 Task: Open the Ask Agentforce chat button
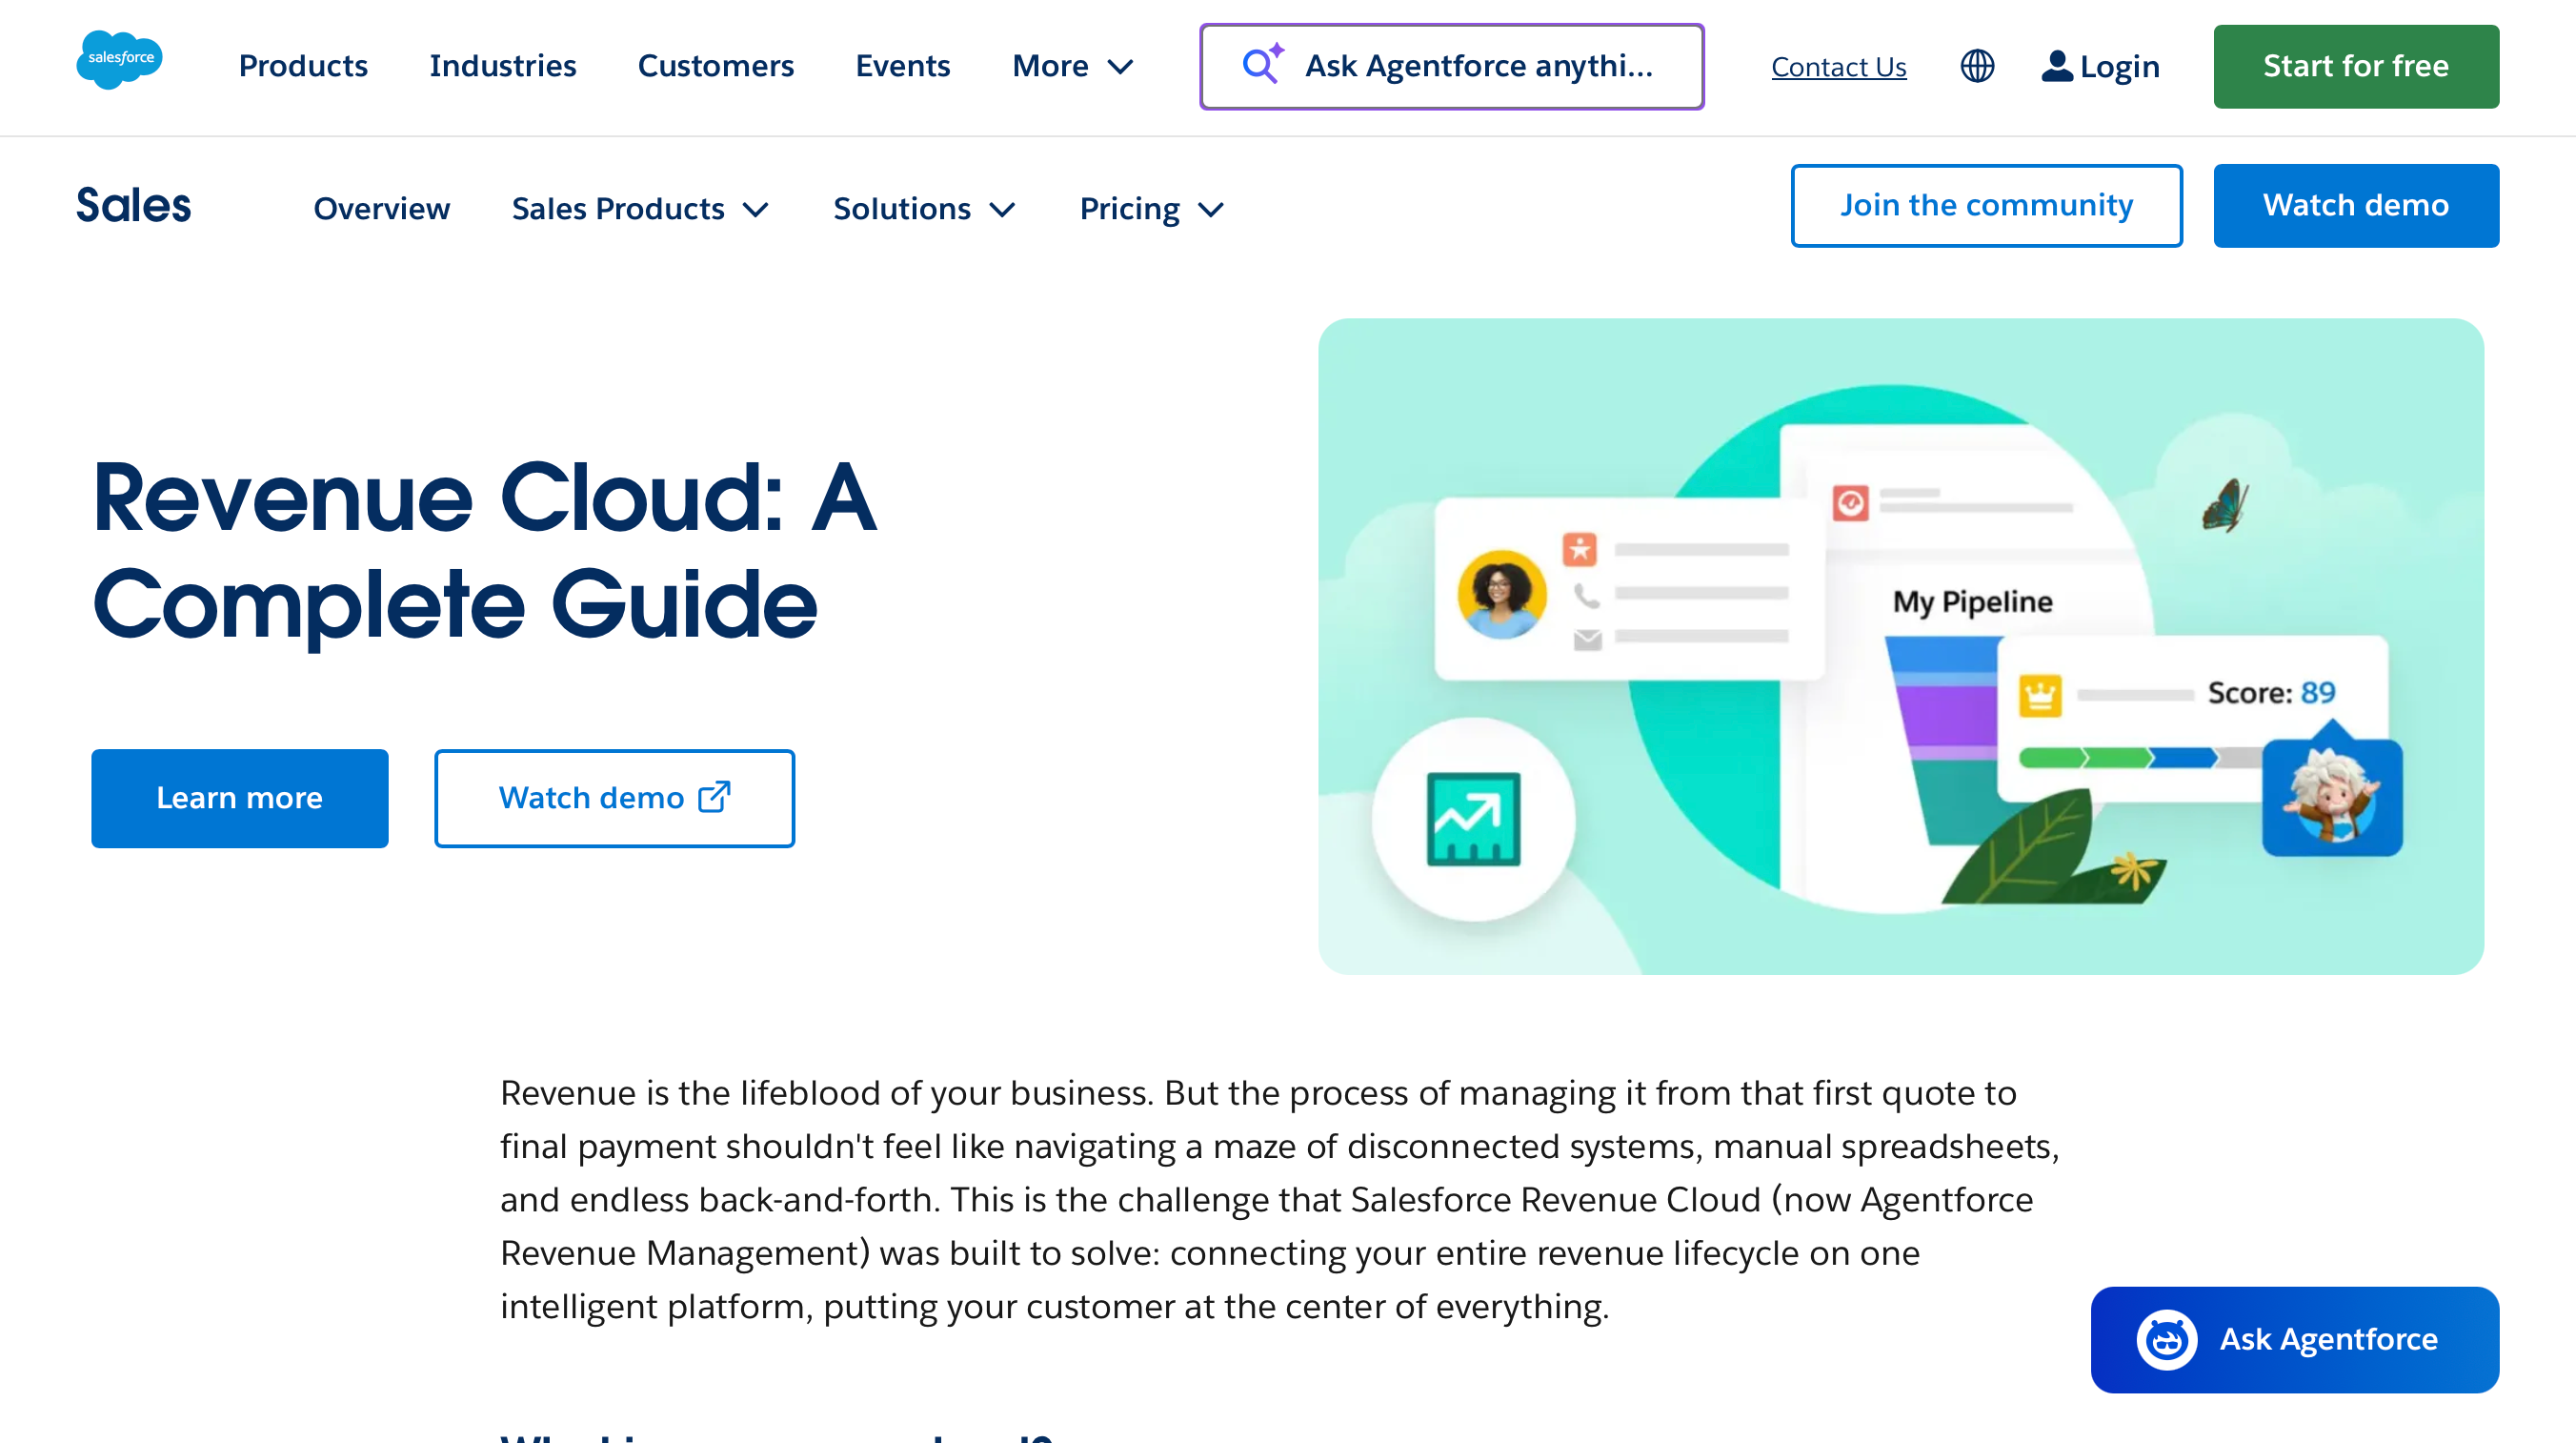point(2294,1339)
